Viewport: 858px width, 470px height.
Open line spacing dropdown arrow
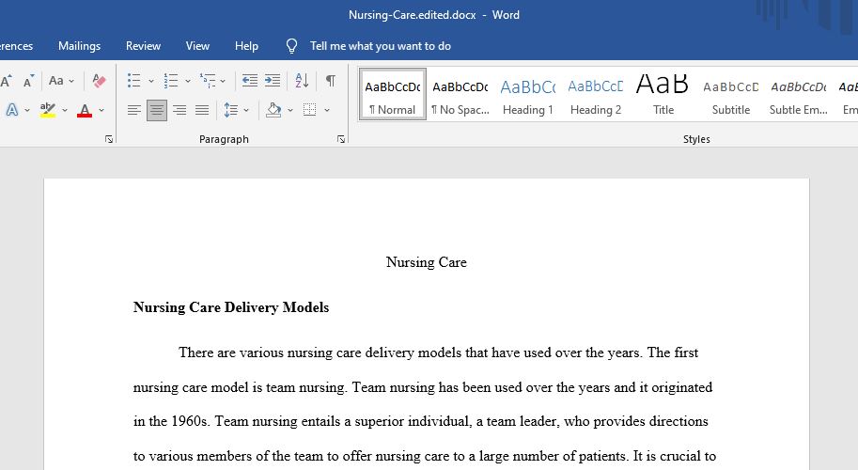coord(246,111)
